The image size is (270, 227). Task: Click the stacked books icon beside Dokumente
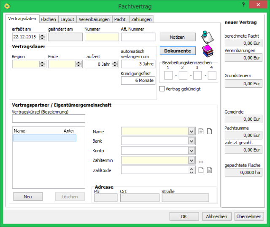coord(208,51)
